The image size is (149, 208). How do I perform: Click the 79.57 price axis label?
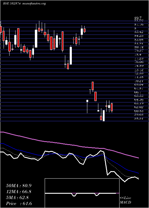tap(139, 51)
